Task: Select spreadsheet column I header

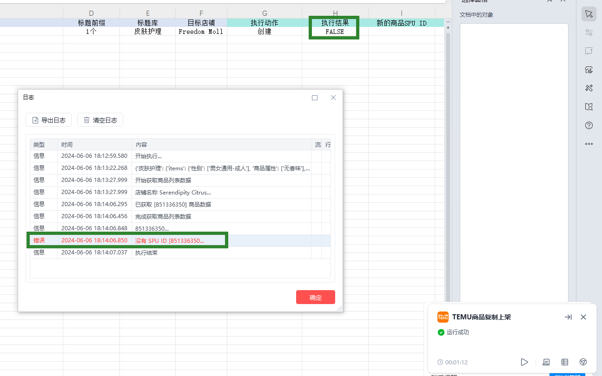Action: [402, 13]
